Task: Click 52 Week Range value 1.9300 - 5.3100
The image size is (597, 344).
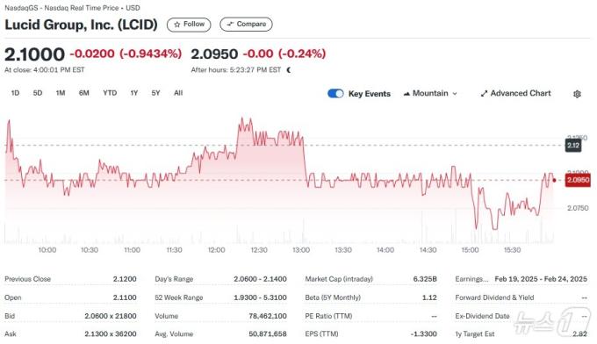Action: 260,297
